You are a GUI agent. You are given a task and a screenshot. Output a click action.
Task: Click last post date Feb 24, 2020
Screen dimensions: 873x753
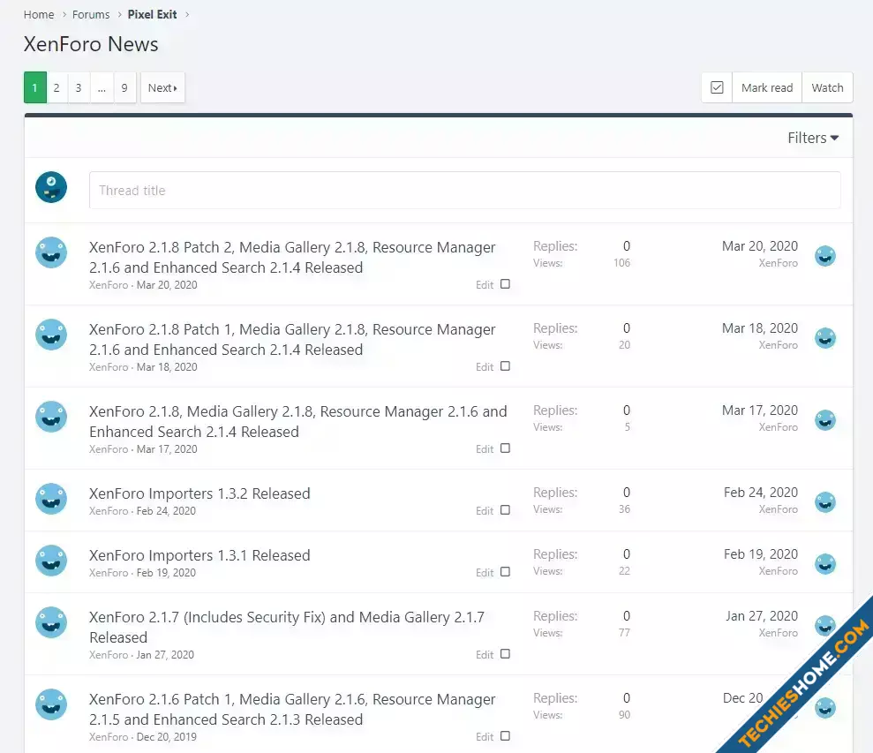tap(761, 493)
